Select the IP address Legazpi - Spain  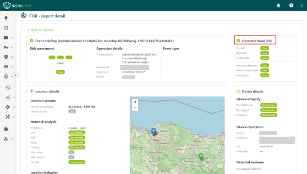77,128
